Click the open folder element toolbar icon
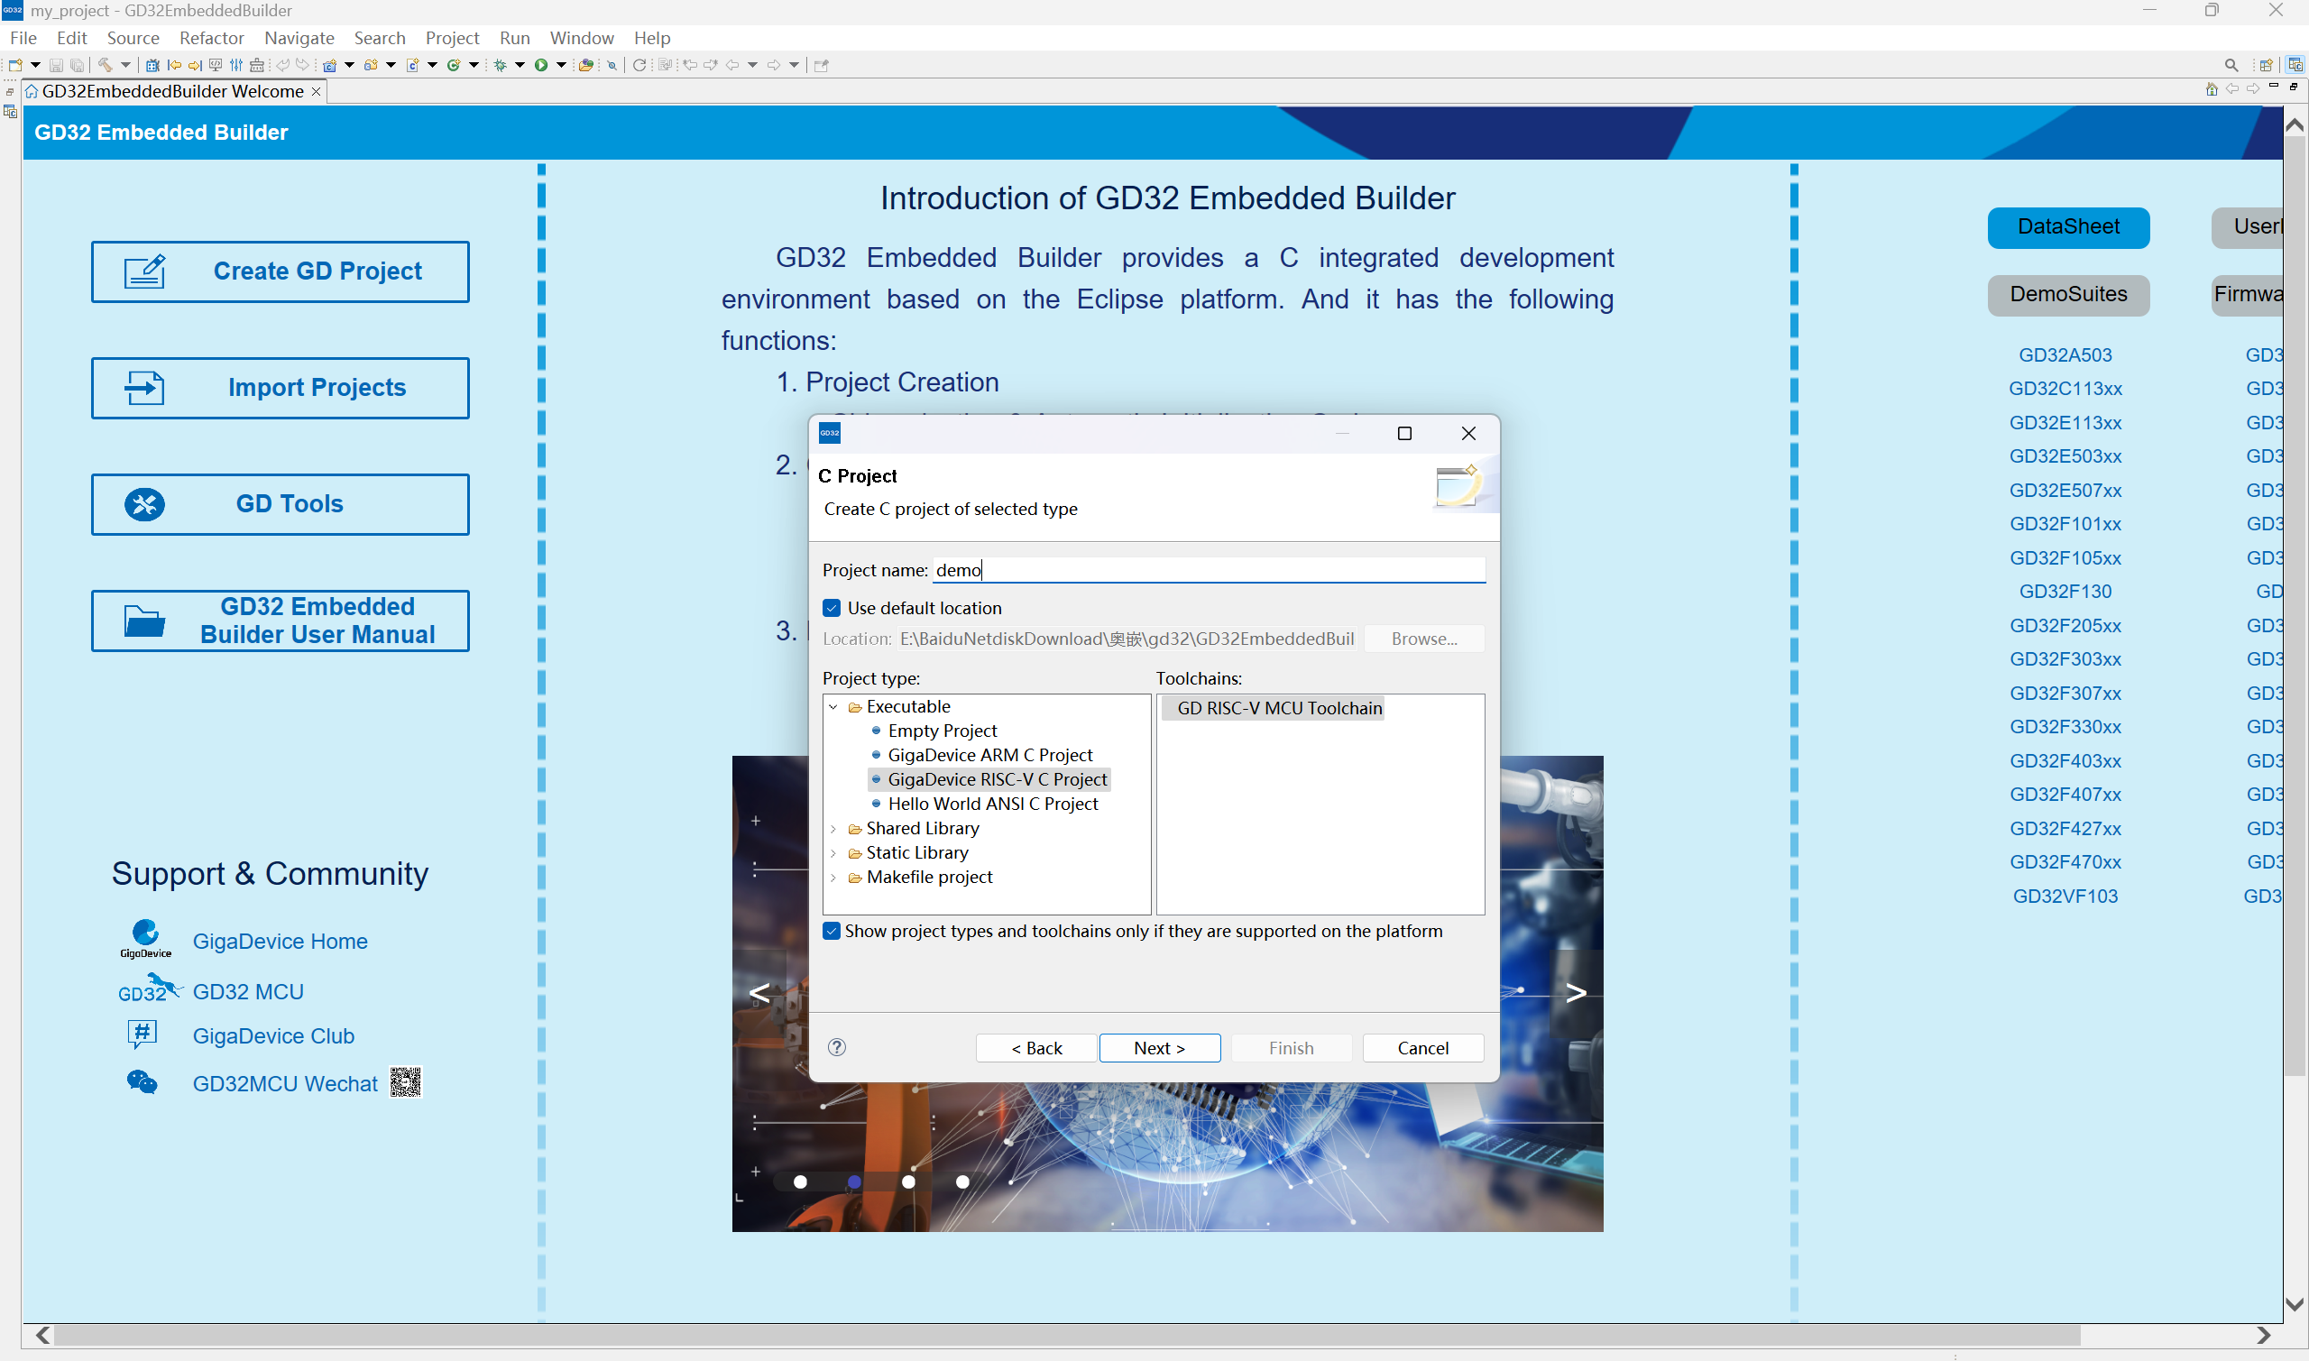The image size is (2309, 1361). tap(586, 65)
